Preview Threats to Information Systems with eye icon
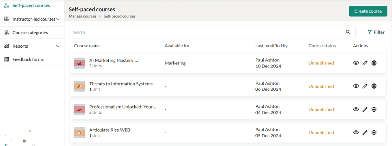 coord(356,86)
